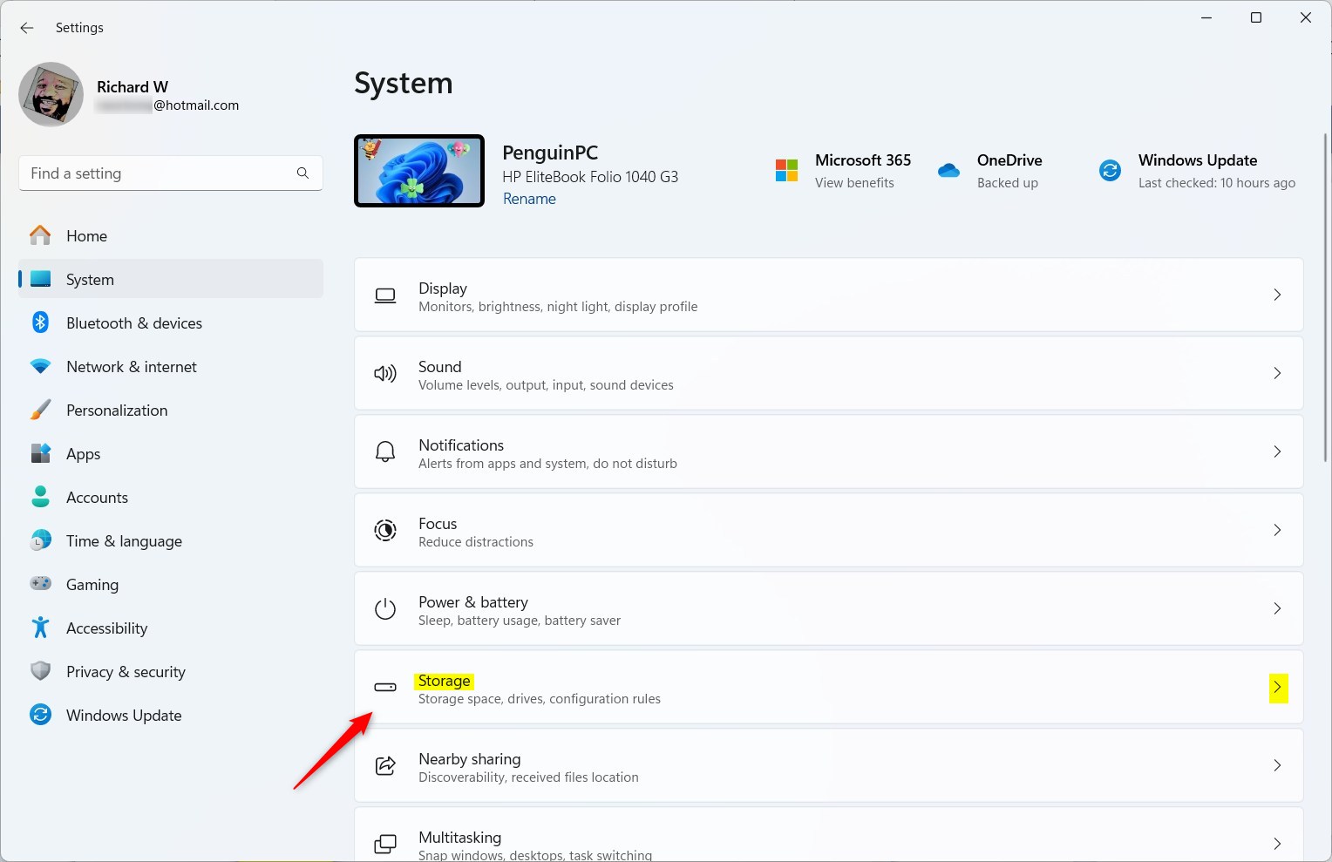1332x862 pixels.
Task: Select the Power & battery icon
Action: pyautogui.click(x=385, y=608)
